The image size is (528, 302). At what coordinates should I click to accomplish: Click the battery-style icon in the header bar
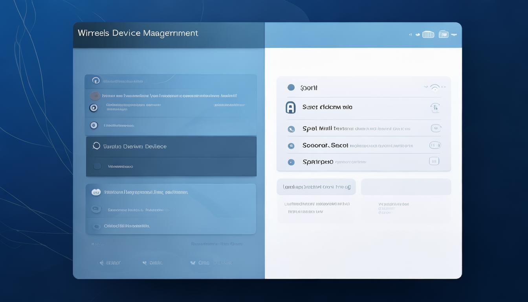(428, 35)
